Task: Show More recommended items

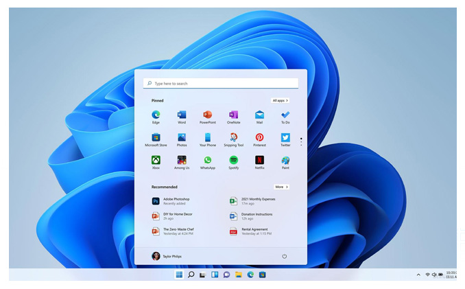Action: tap(281, 187)
